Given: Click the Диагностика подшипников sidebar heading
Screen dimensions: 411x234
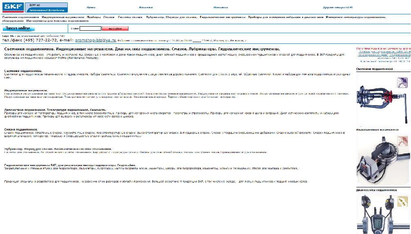Looking at the screenshot, I should [376, 190].
